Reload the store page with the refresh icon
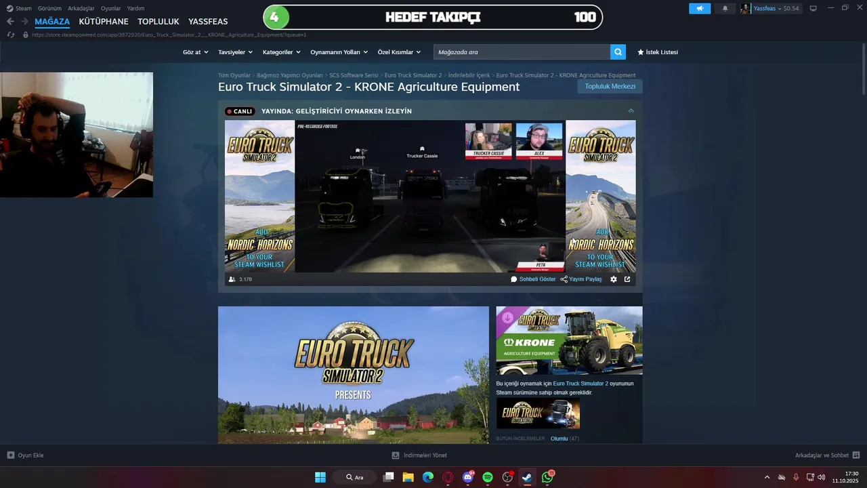 point(11,35)
